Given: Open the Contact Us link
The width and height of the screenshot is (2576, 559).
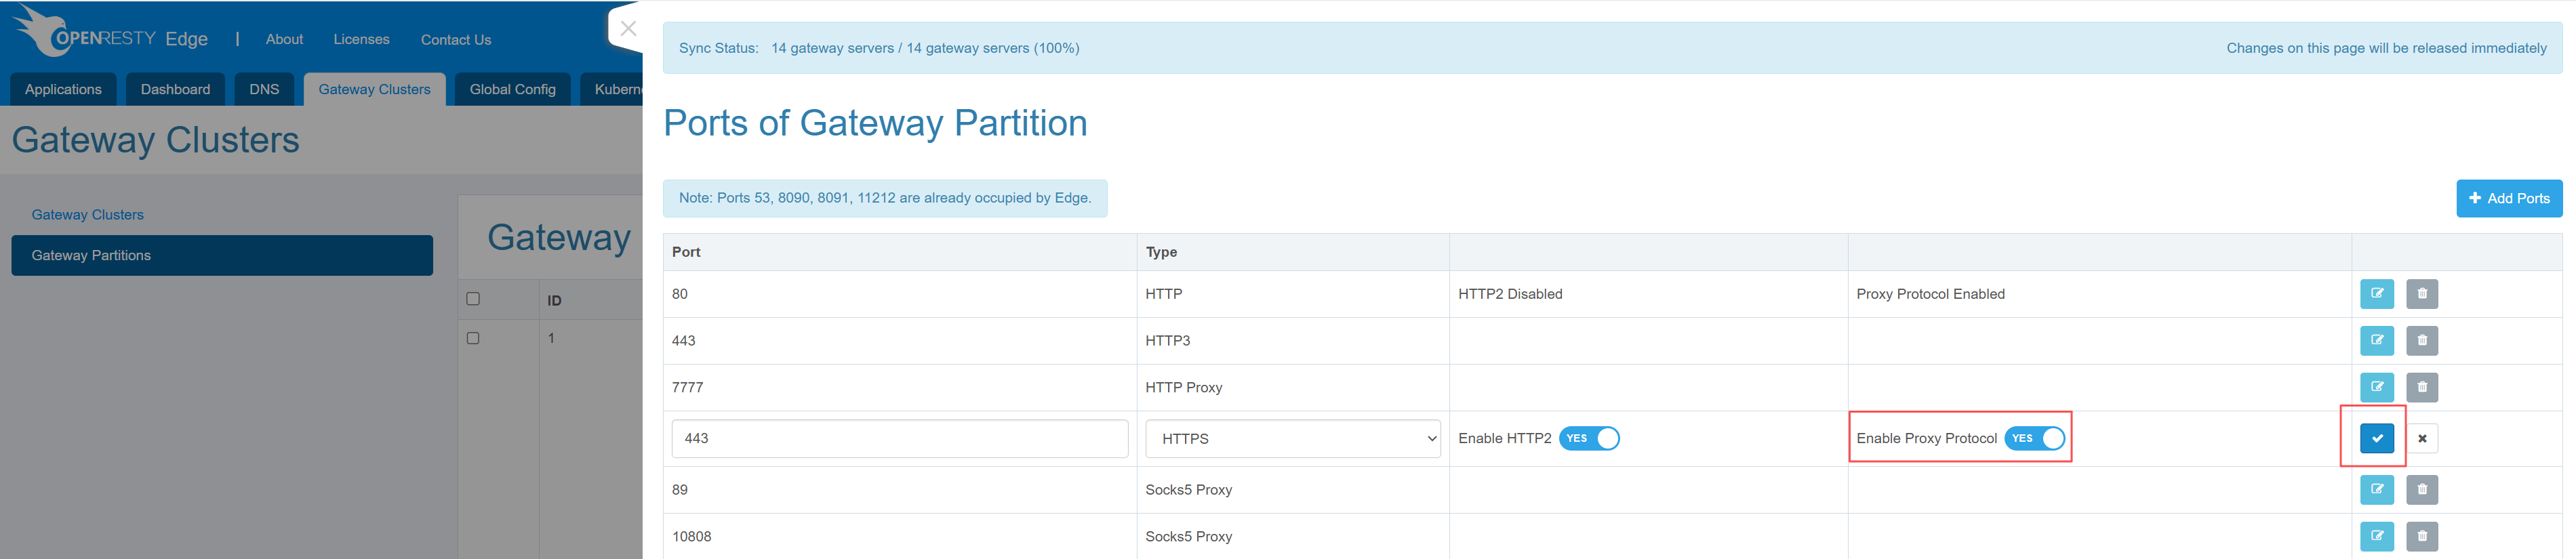Looking at the screenshot, I should tap(455, 40).
